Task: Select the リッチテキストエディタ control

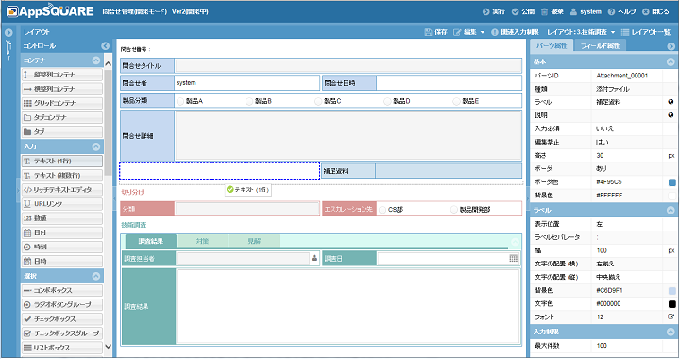Action: 62,190
